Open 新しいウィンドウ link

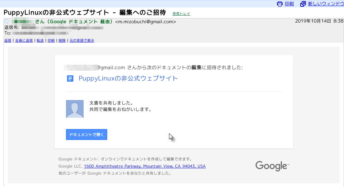pyautogui.click(x=326, y=4)
